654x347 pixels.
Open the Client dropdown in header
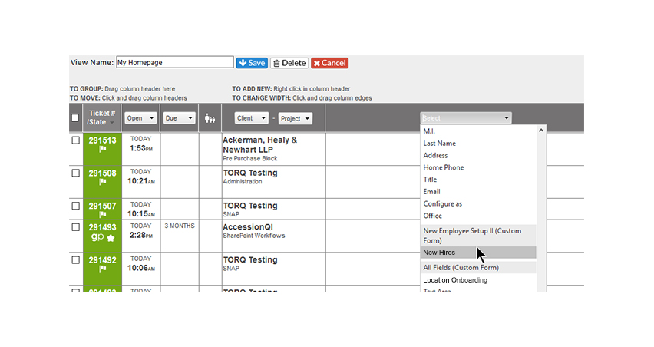point(251,118)
